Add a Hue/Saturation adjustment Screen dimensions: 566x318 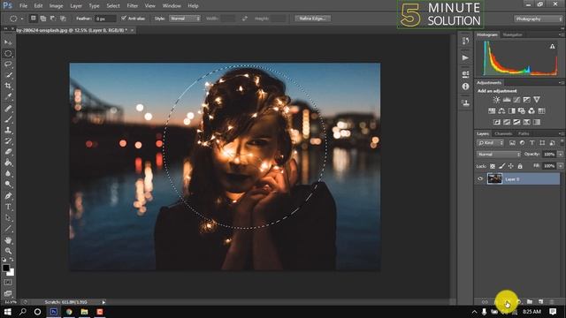(x=492, y=110)
